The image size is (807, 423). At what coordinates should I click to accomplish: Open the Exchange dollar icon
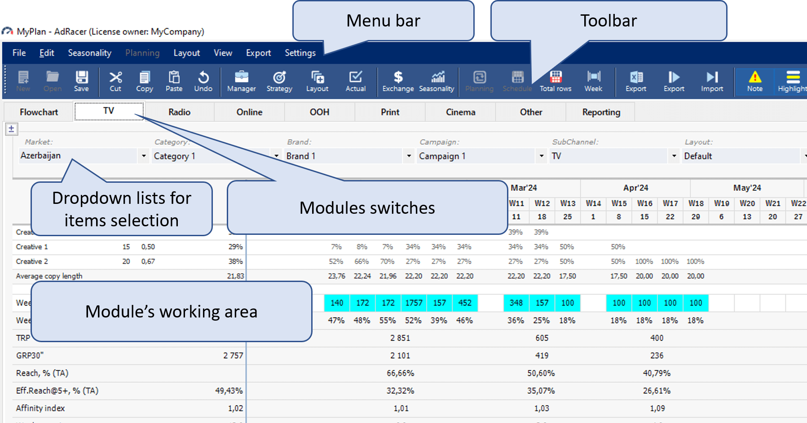(398, 81)
